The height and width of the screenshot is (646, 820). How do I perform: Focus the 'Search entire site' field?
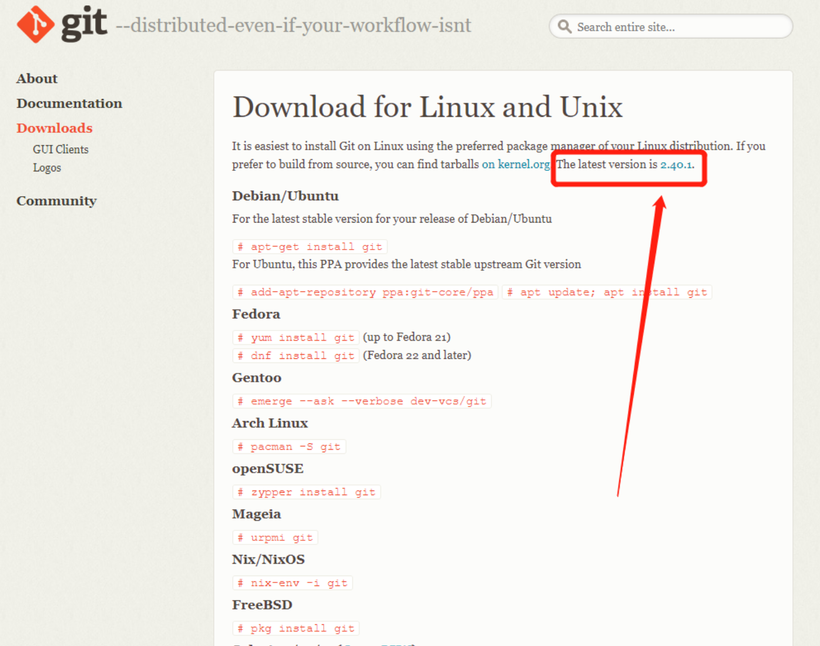click(x=676, y=27)
